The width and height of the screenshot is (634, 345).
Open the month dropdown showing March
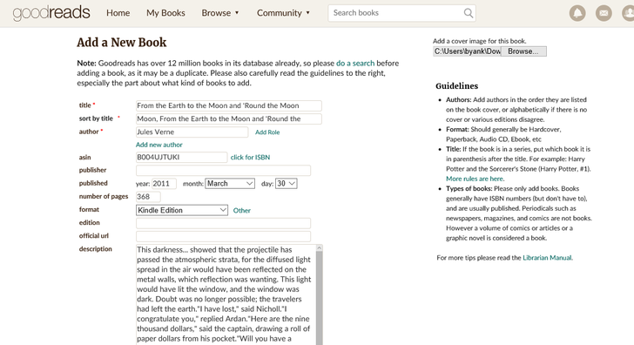(230, 184)
